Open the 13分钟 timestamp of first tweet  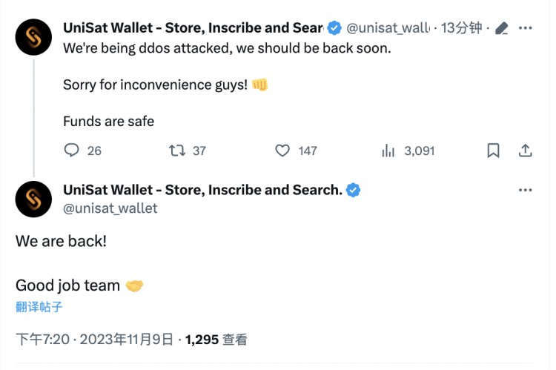click(x=461, y=27)
